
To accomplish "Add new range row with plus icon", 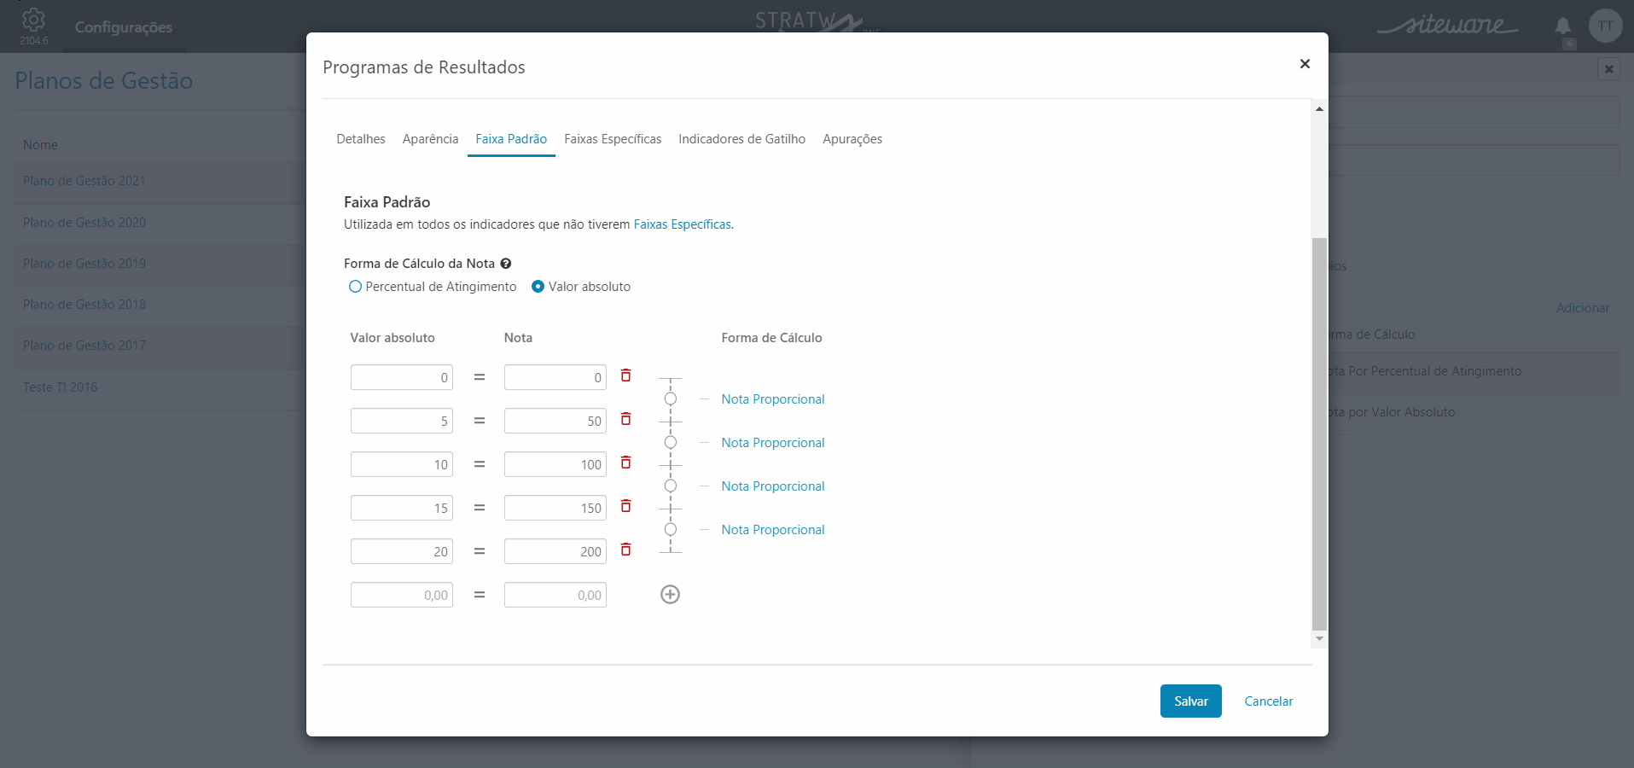I will [x=670, y=595].
